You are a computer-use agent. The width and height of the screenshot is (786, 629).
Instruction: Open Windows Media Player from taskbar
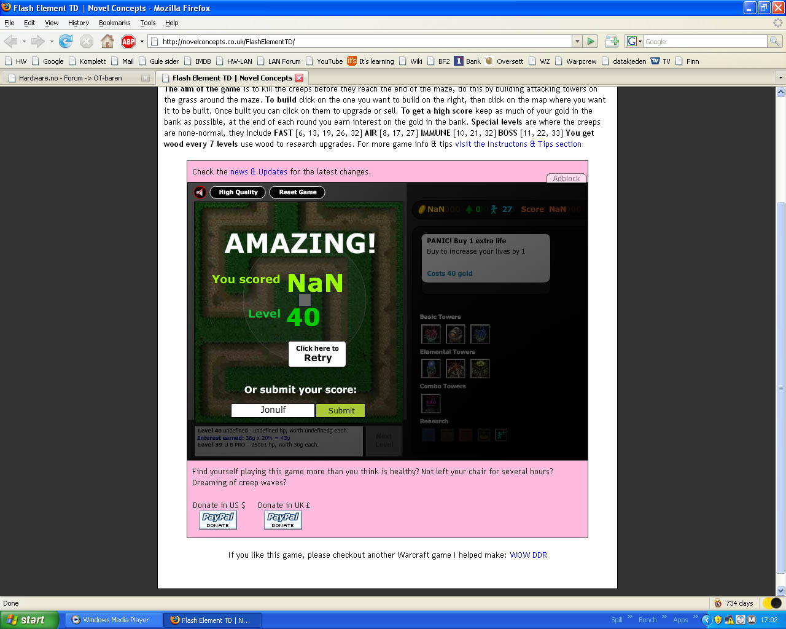pos(114,620)
